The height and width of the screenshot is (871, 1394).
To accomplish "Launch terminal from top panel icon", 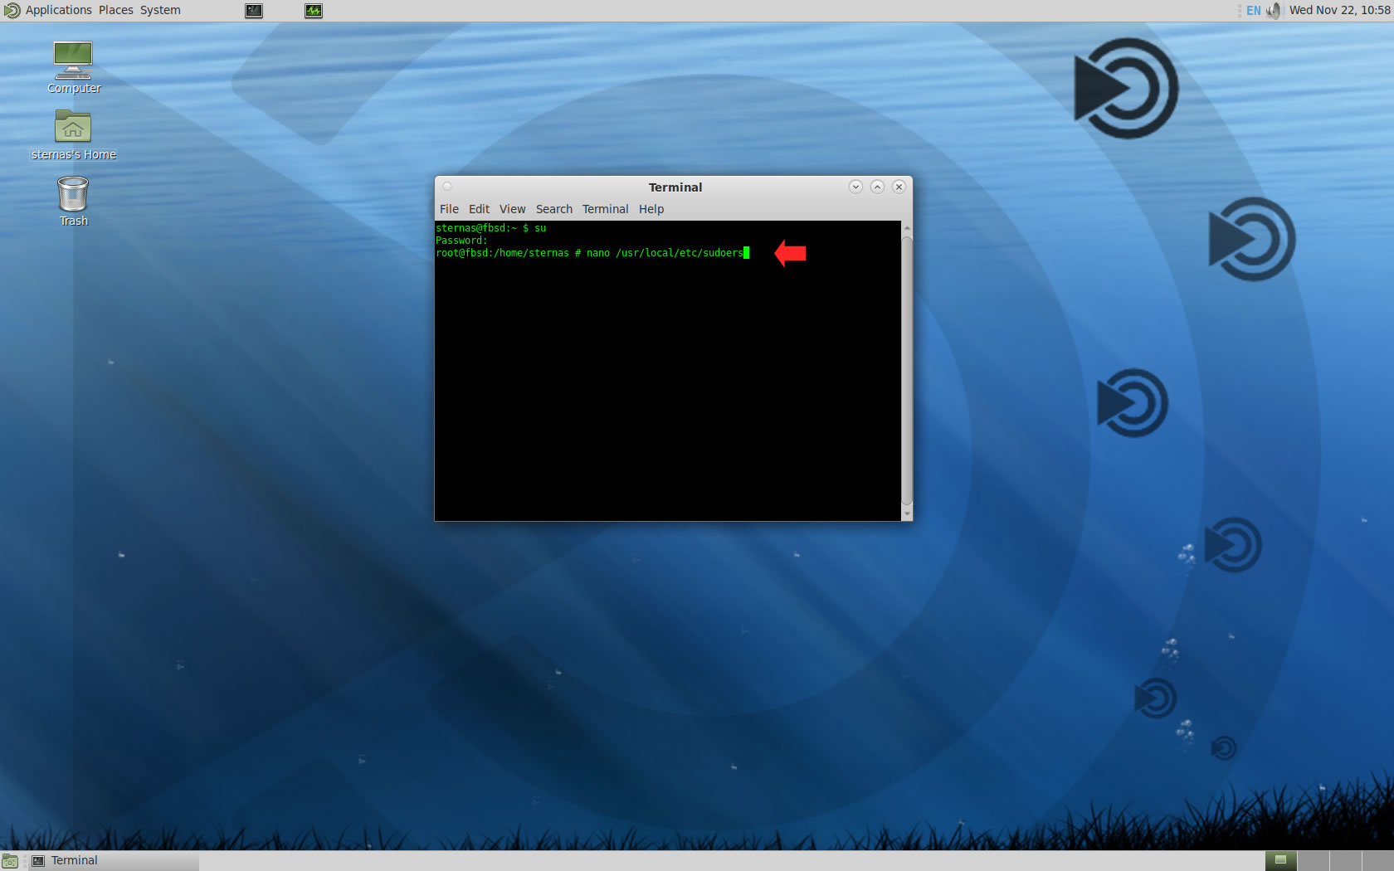I will (254, 11).
